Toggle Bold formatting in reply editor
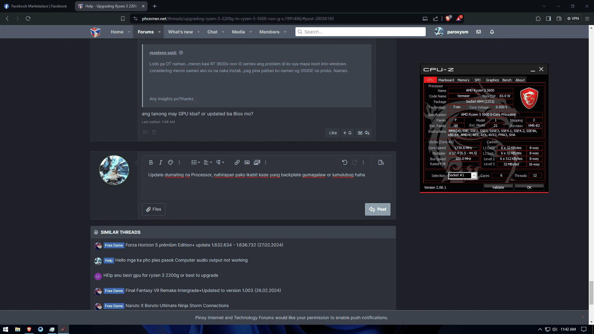The image size is (594, 334). coord(151,162)
